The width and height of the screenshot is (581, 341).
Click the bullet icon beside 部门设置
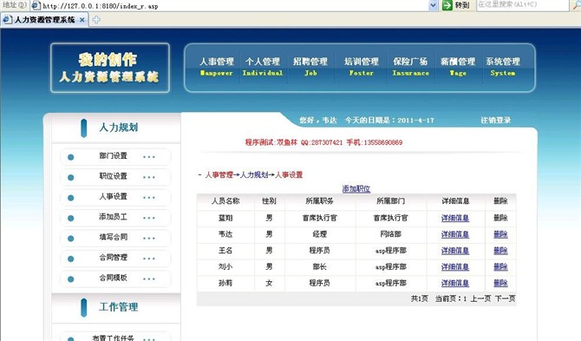pyautogui.click(x=71, y=157)
